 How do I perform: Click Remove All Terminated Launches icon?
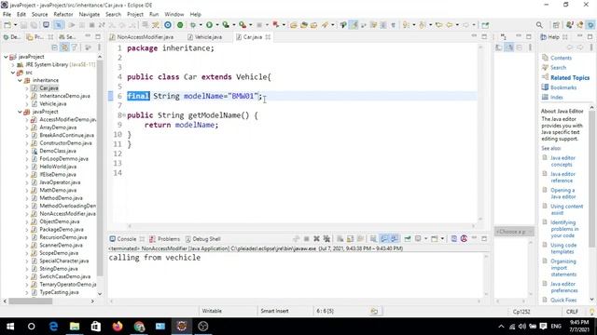click(x=326, y=239)
